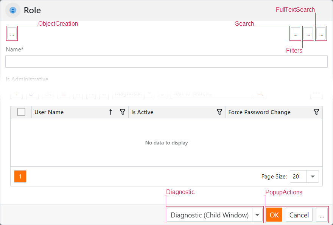Click the Add (plus) icon in grid toolbar
Viewport: 333px width, 225px height.
coord(16,94)
